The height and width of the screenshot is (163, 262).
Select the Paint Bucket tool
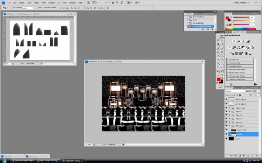tap(222, 56)
